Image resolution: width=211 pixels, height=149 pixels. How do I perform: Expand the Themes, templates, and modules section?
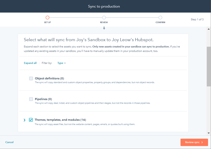click(25, 120)
